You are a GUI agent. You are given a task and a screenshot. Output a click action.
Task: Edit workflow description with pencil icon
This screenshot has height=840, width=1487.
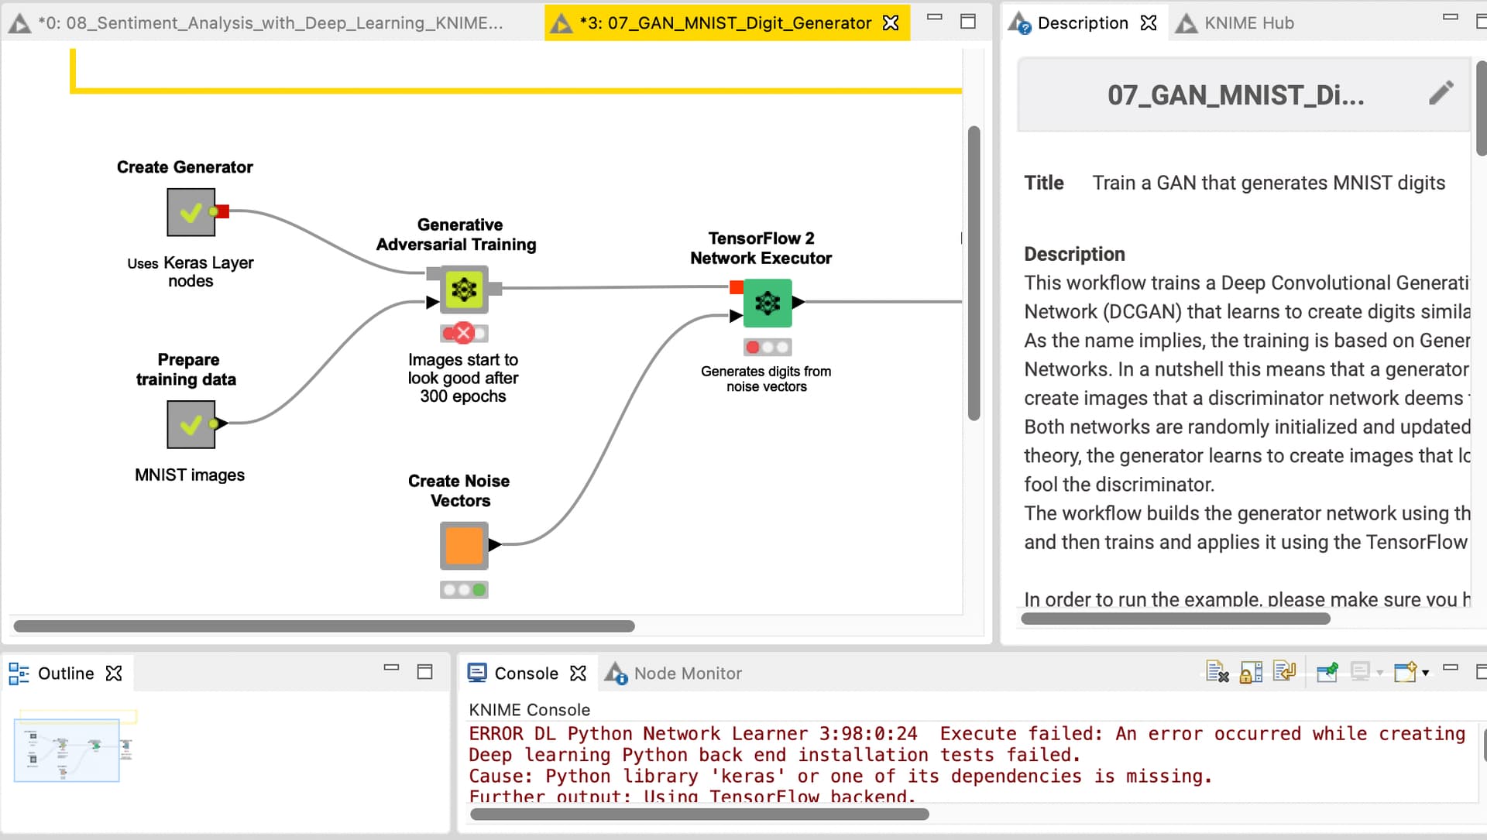click(1440, 94)
